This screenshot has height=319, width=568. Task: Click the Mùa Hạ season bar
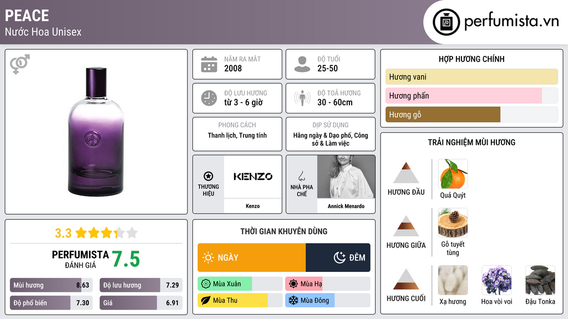click(328, 284)
